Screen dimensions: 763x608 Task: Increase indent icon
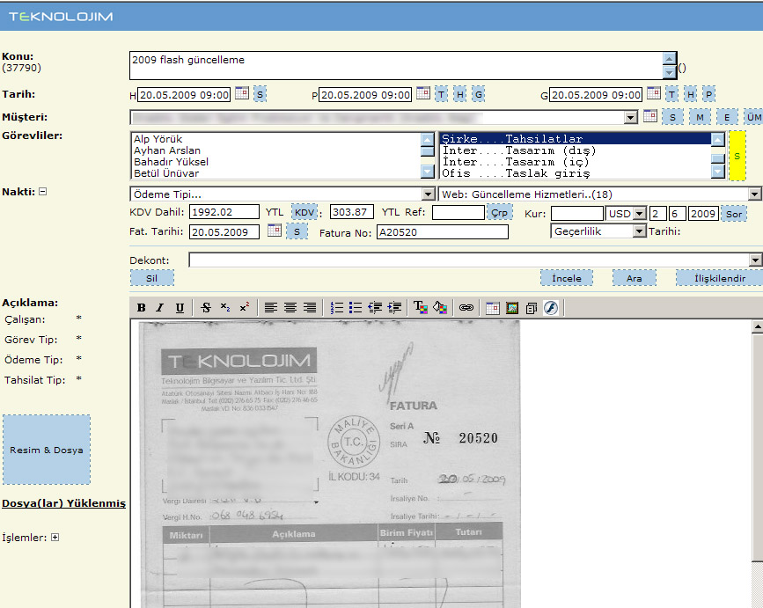[394, 308]
